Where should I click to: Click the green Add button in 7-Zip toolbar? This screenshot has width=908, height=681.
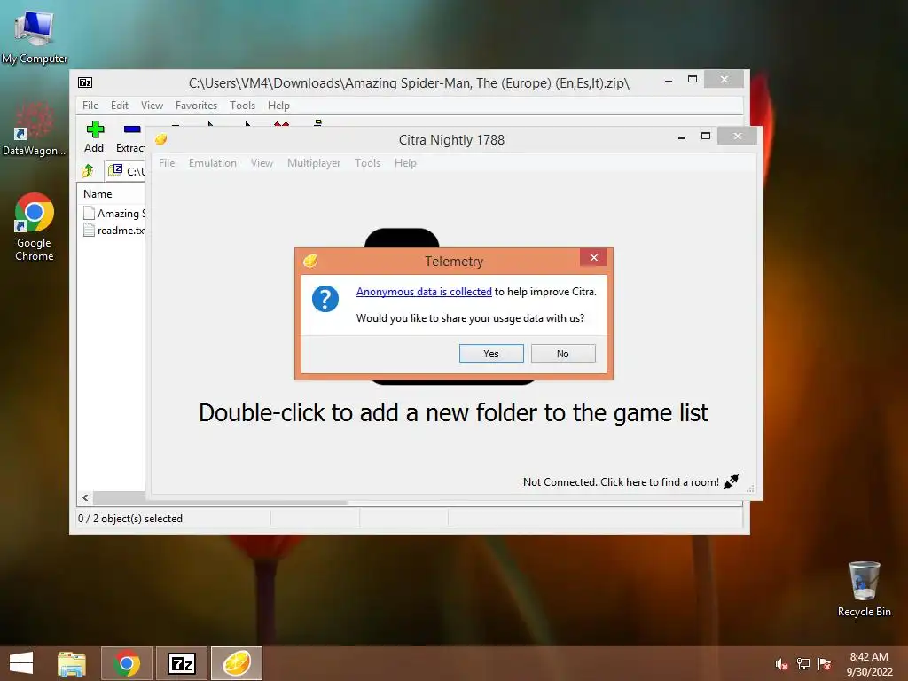coord(94,137)
